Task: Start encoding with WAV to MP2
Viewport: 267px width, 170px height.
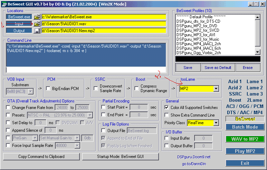Action: tap(245, 139)
